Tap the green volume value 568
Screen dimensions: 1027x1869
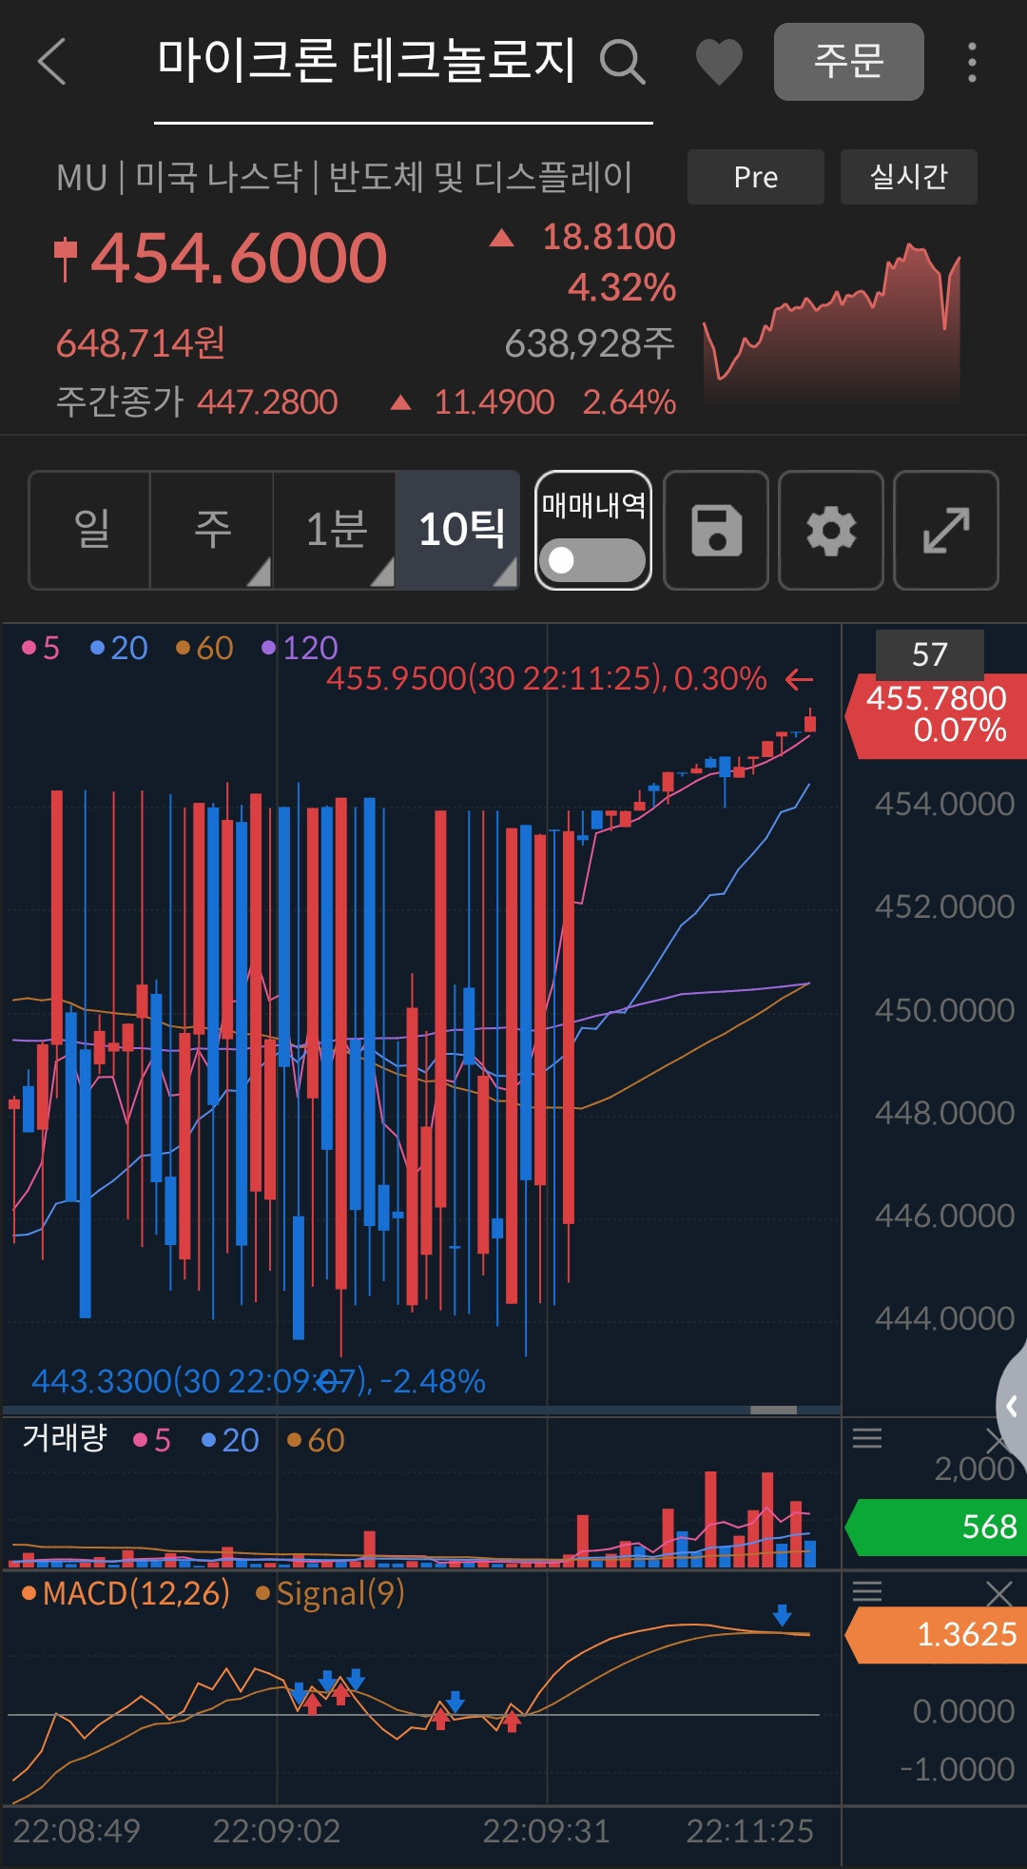pos(937,1527)
